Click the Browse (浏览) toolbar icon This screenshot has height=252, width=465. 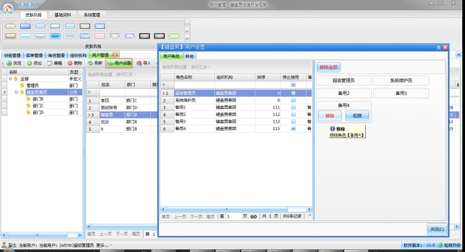point(9,63)
